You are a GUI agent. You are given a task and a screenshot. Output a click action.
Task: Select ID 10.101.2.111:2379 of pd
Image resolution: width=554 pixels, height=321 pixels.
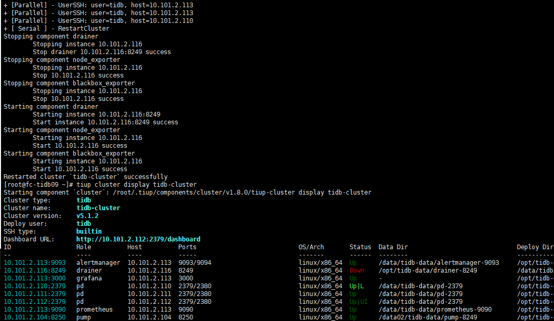pyautogui.click(x=35, y=294)
